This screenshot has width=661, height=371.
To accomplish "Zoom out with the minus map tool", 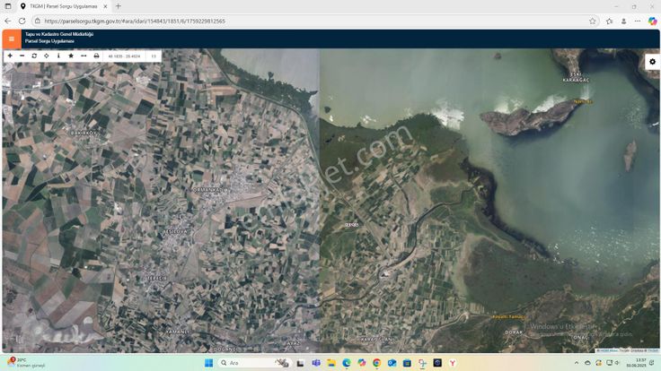I will coord(22,56).
